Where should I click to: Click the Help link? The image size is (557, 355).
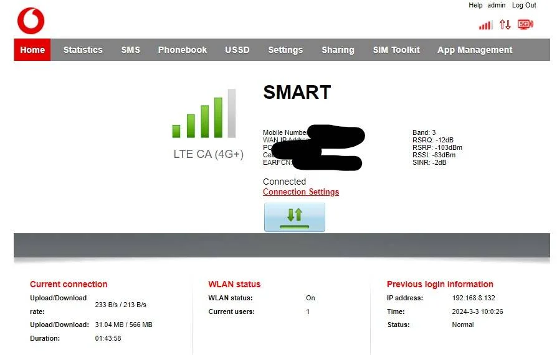point(475,6)
